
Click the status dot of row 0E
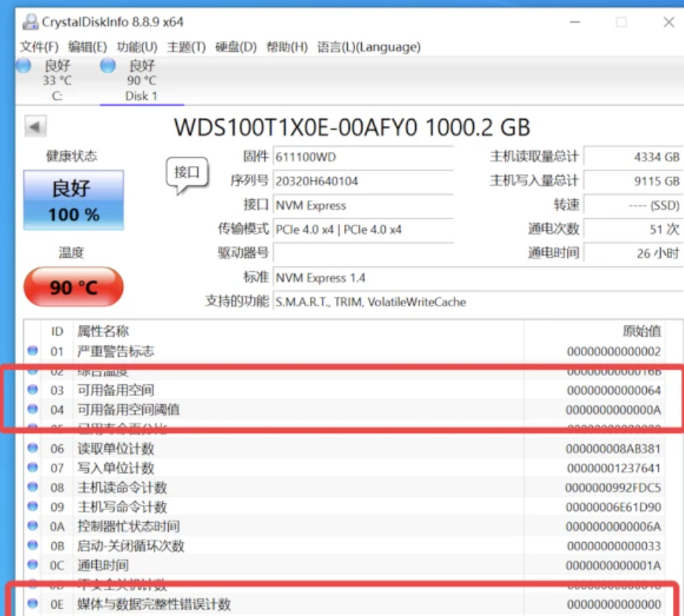click(33, 603)
